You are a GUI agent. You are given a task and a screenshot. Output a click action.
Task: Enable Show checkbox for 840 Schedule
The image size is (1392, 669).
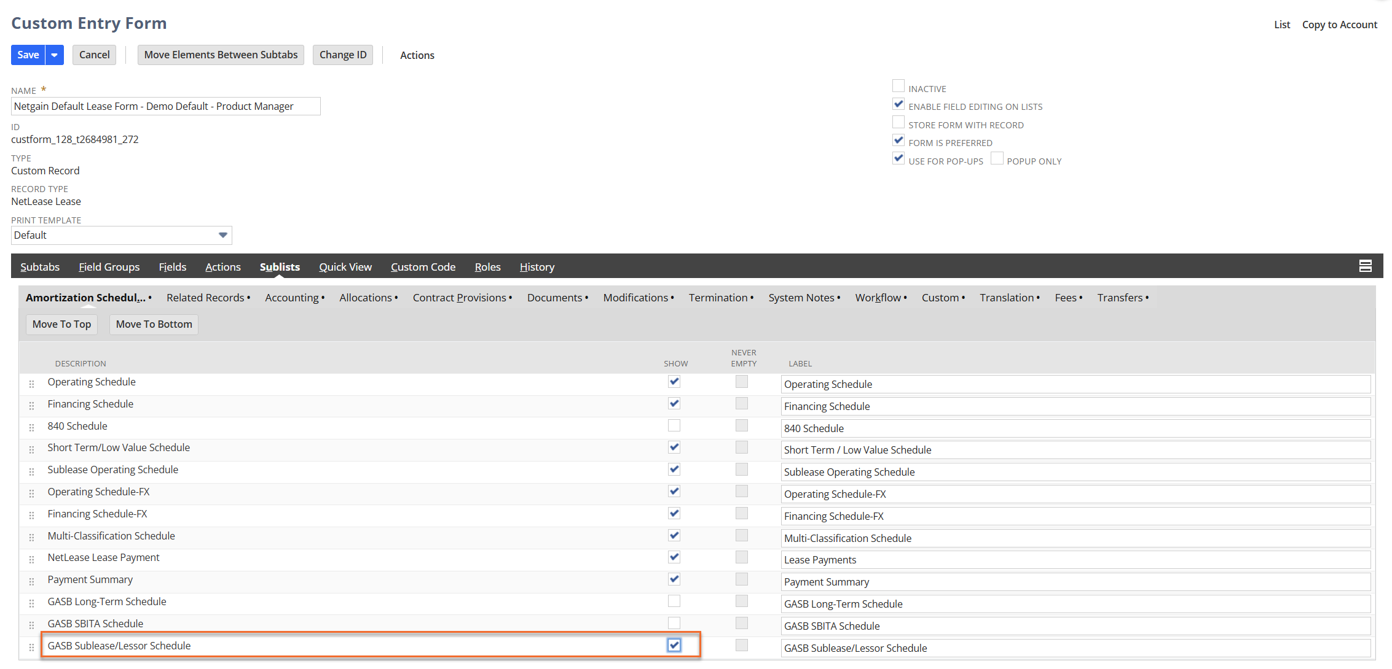(x=674, y=425)
